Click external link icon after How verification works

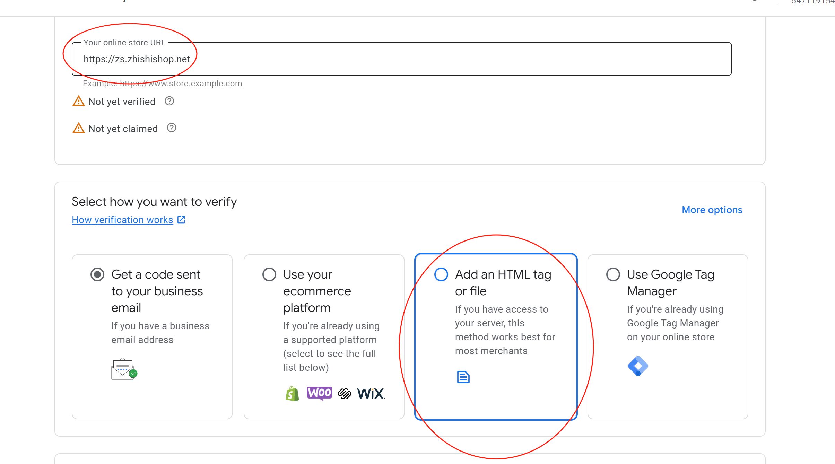pos(181,220)
